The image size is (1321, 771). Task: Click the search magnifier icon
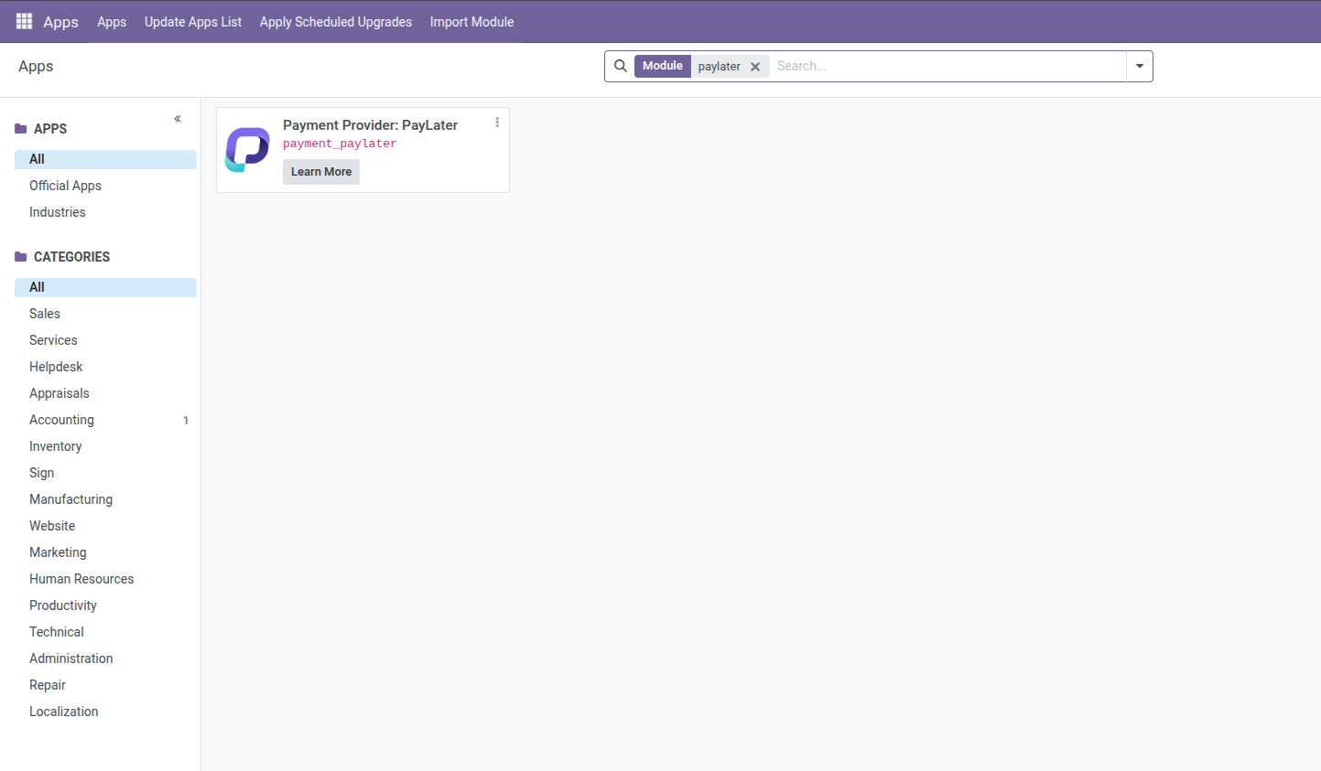(621, 66)
